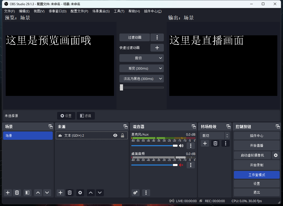Add a transition in 转场特效 panel

click(205, 143)
